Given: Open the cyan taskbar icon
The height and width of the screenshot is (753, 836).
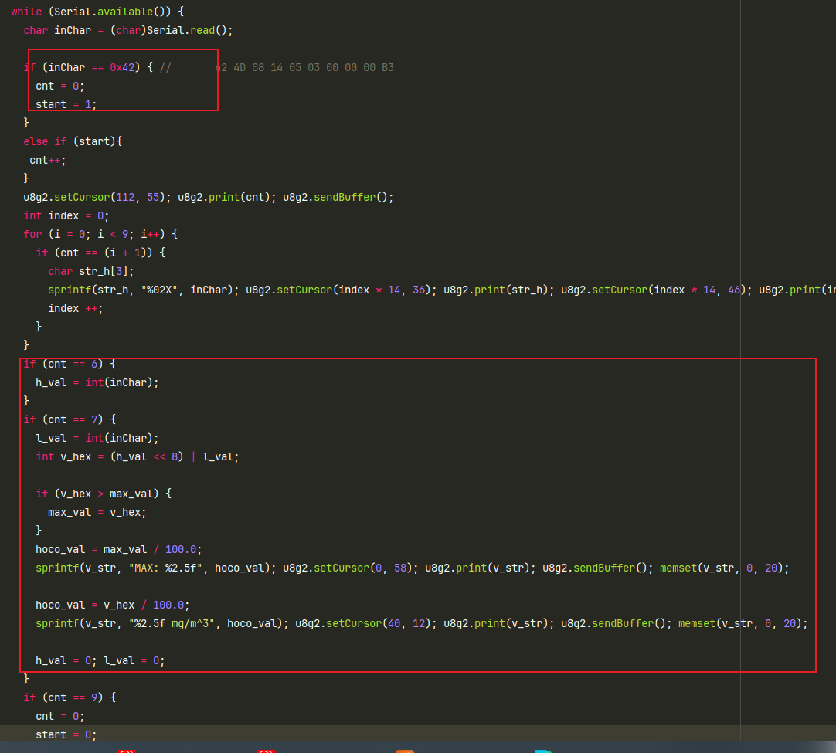Looking at the screenshot, I should point(542,750).
